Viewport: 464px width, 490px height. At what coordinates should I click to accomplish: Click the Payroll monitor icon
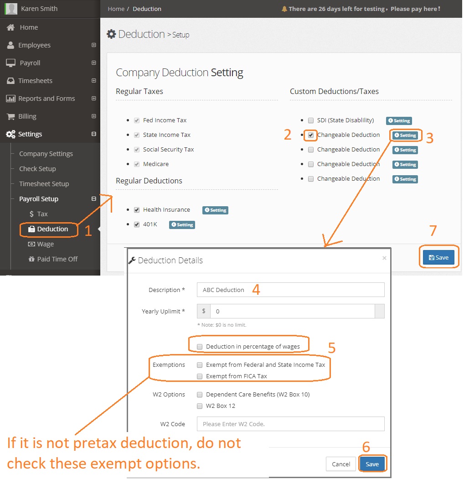pos(10,63)
